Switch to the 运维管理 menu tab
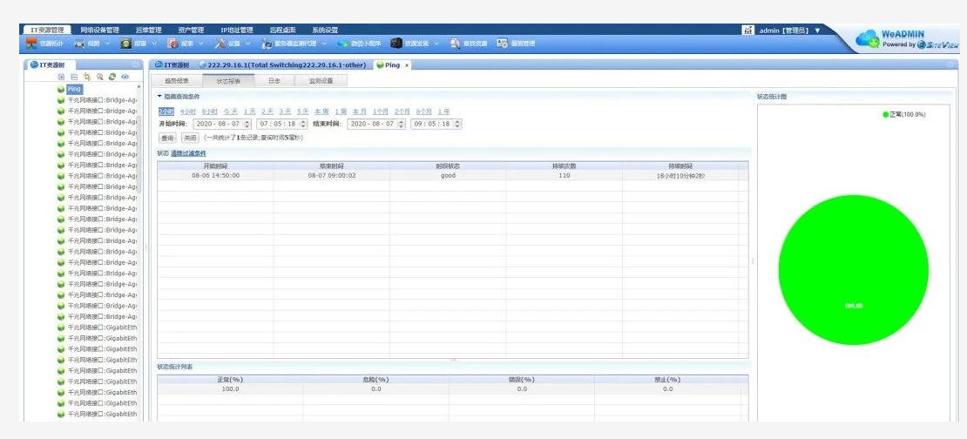 (149, 30)
